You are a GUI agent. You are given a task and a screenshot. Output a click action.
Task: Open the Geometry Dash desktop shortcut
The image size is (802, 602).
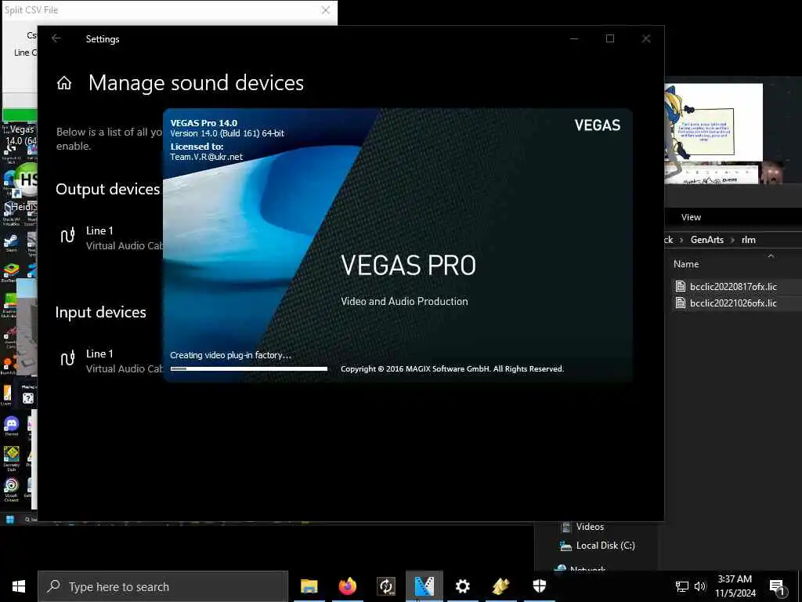pyautogui.click(x=11, y=458)
